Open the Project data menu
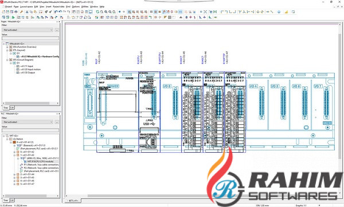Image resolution: width=344 pixels, height=207 pixels. (x=58, y=6)
